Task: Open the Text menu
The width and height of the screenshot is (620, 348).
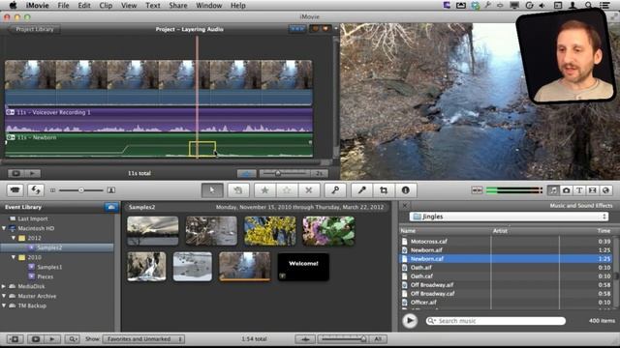Action: pyautogui.click(x=153, y=6)
